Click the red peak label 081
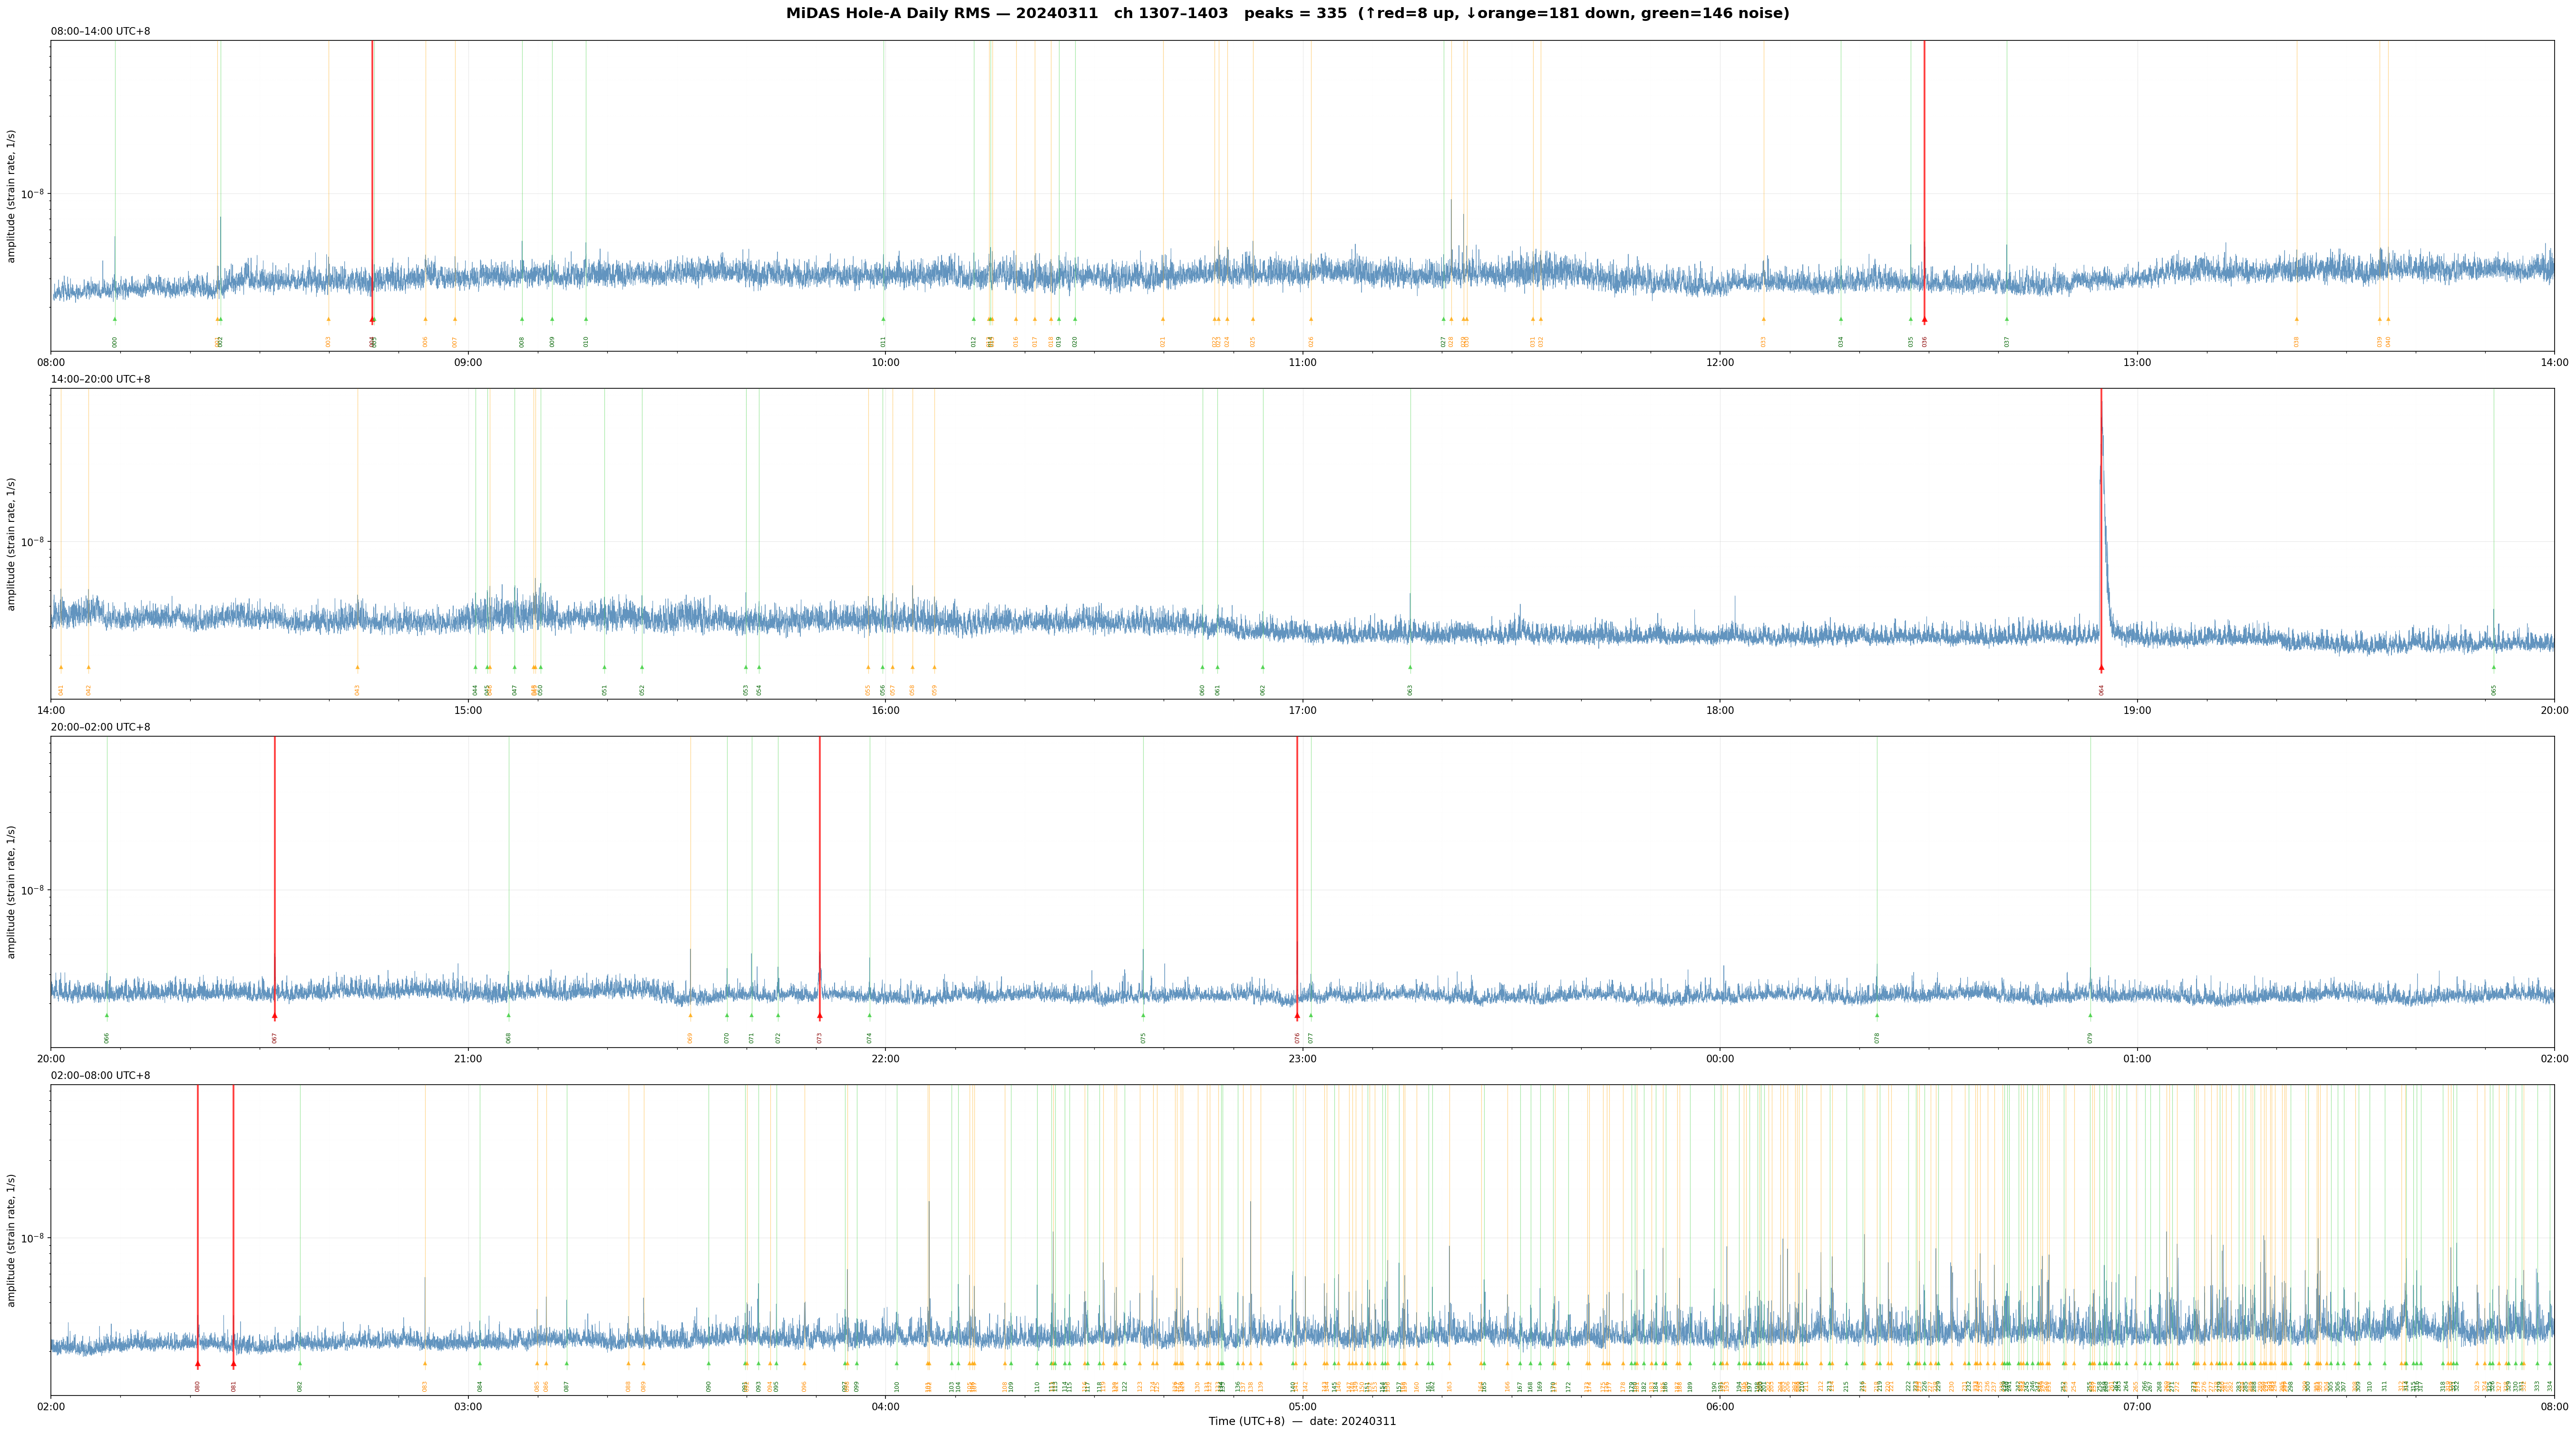 tap(234, 1386)
